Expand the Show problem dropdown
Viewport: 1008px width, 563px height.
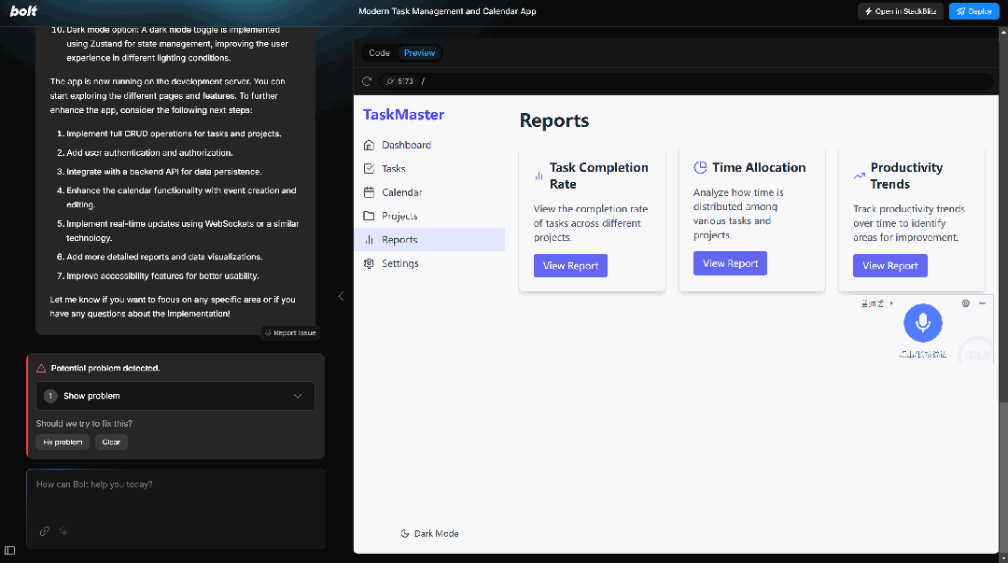175,396
